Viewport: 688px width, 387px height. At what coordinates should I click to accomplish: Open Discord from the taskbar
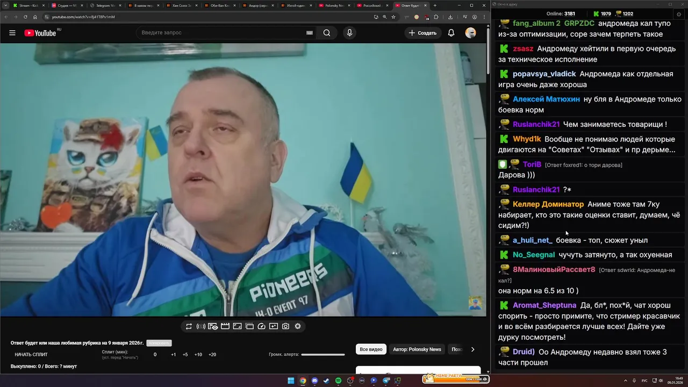click(x=314, y=381)
